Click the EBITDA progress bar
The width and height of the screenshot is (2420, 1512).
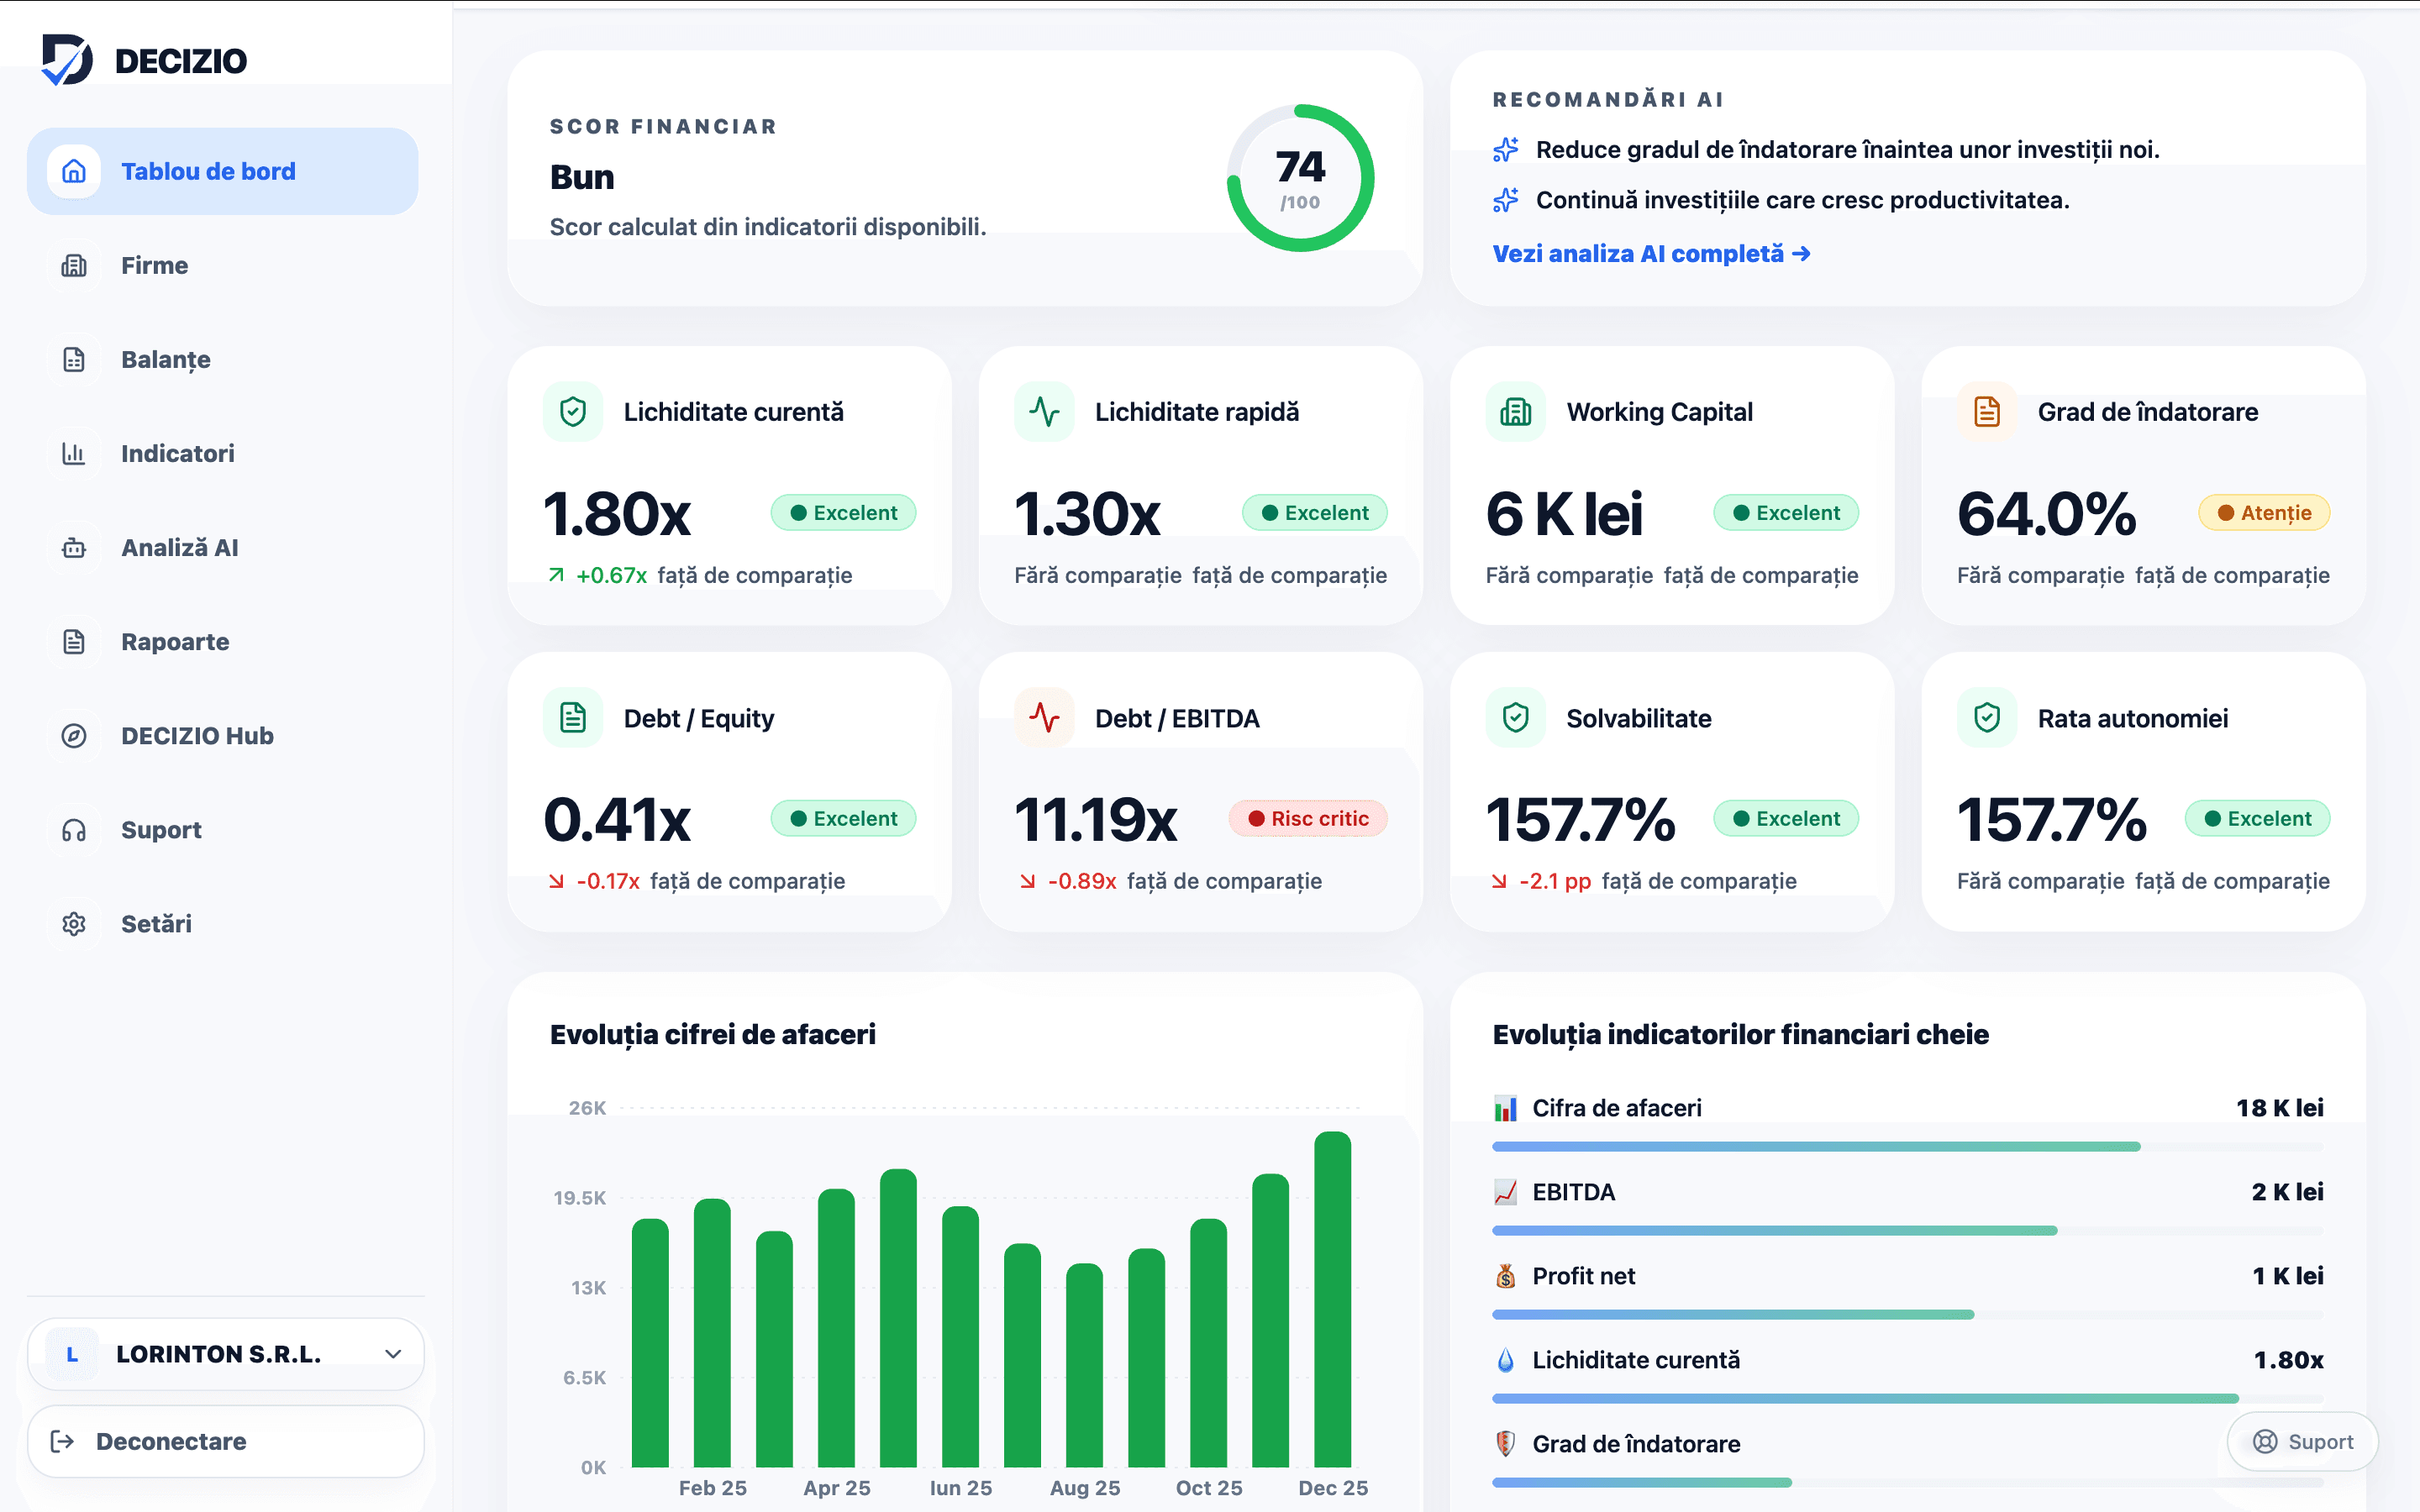(1907, 1230)
